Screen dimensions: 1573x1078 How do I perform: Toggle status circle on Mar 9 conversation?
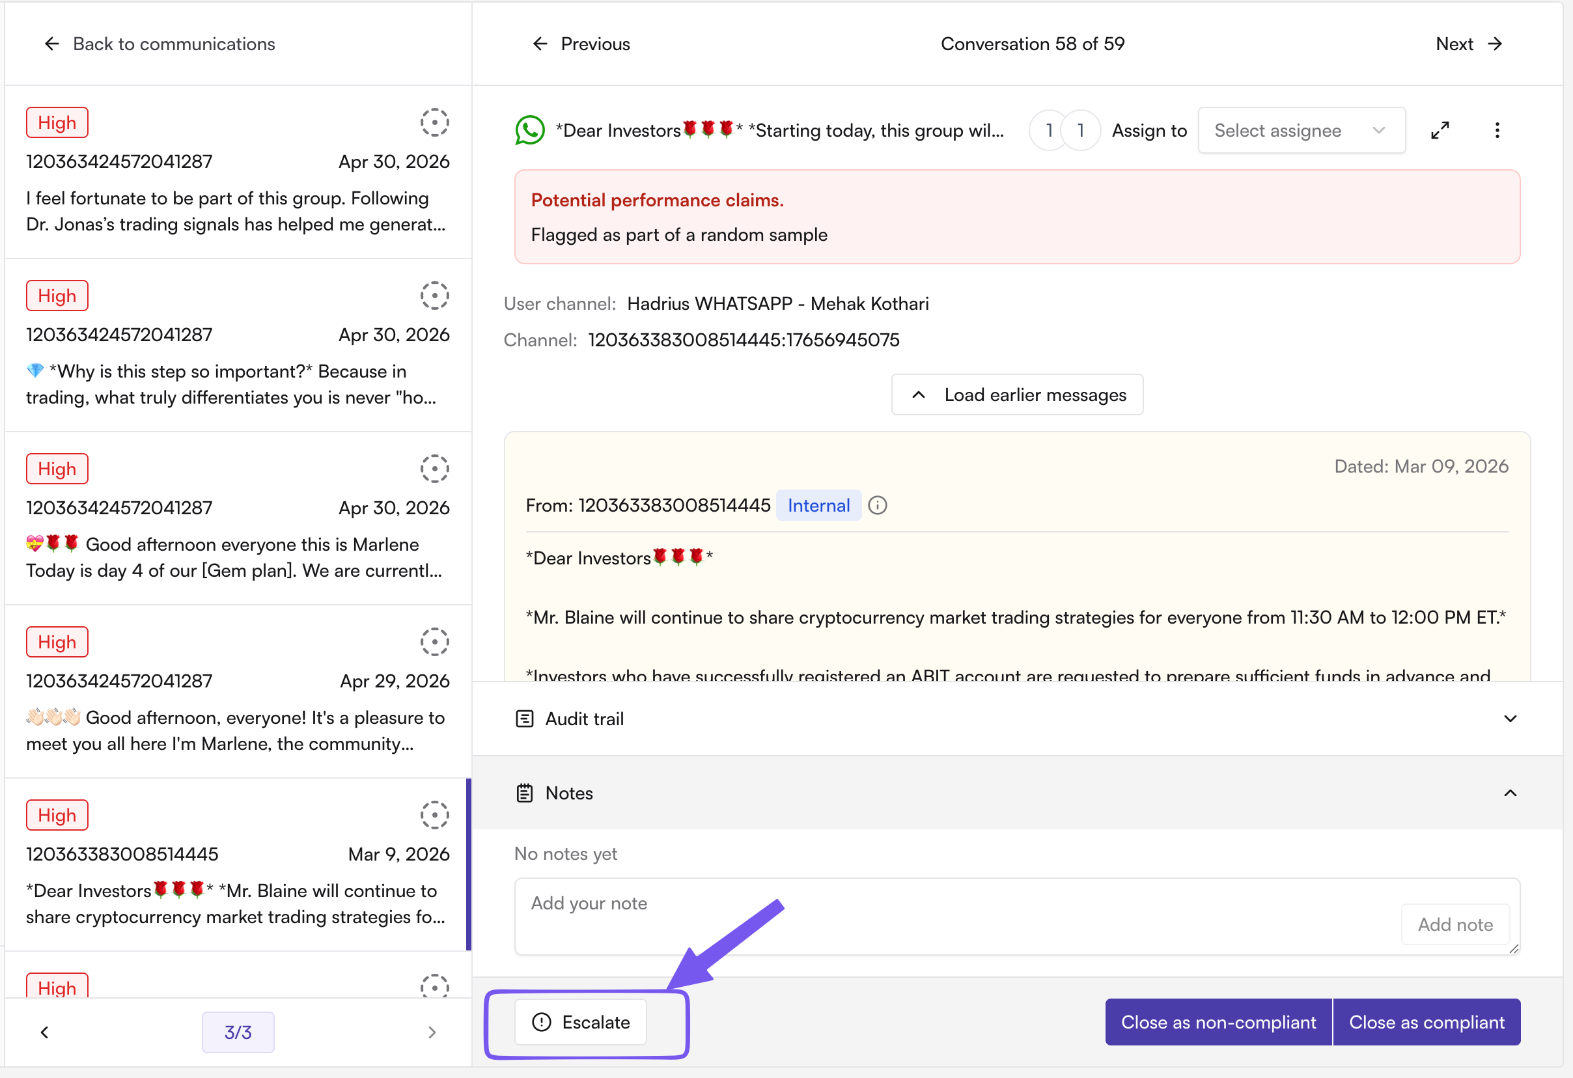pyautogui.click(x=434, y=816)
